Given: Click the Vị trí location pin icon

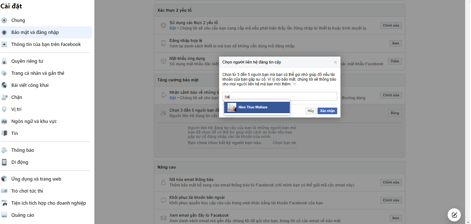Looking at the screenshot, I should click(4, 109).
